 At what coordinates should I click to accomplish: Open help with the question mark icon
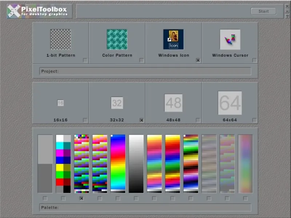point(287,16)
